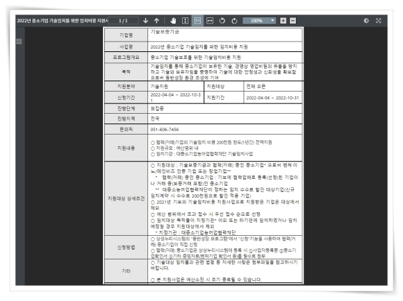Image resolution: width=403 pixels, height=301 pixels.
Task: Click the 진행단계 label cell
Action: [x=126, y=109]
